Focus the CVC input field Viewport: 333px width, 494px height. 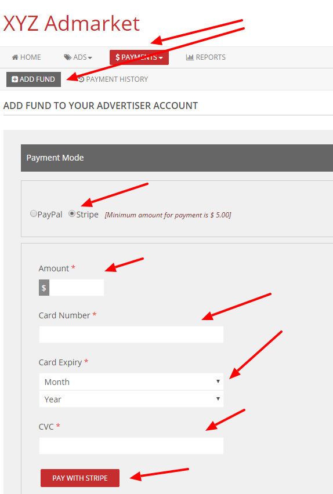click(x=131, y=446)
